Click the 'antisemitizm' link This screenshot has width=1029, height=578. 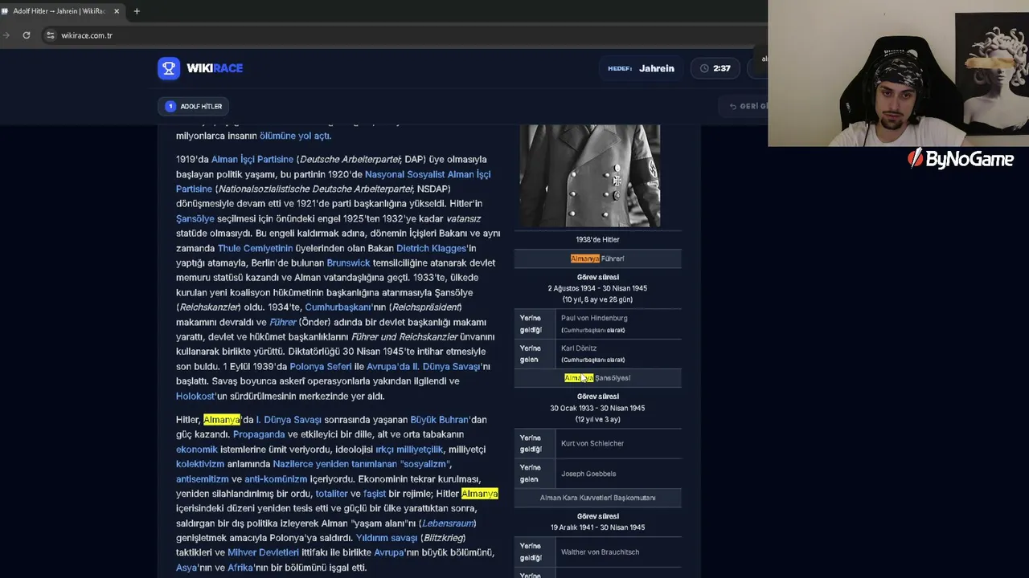[x=203, y=478]
